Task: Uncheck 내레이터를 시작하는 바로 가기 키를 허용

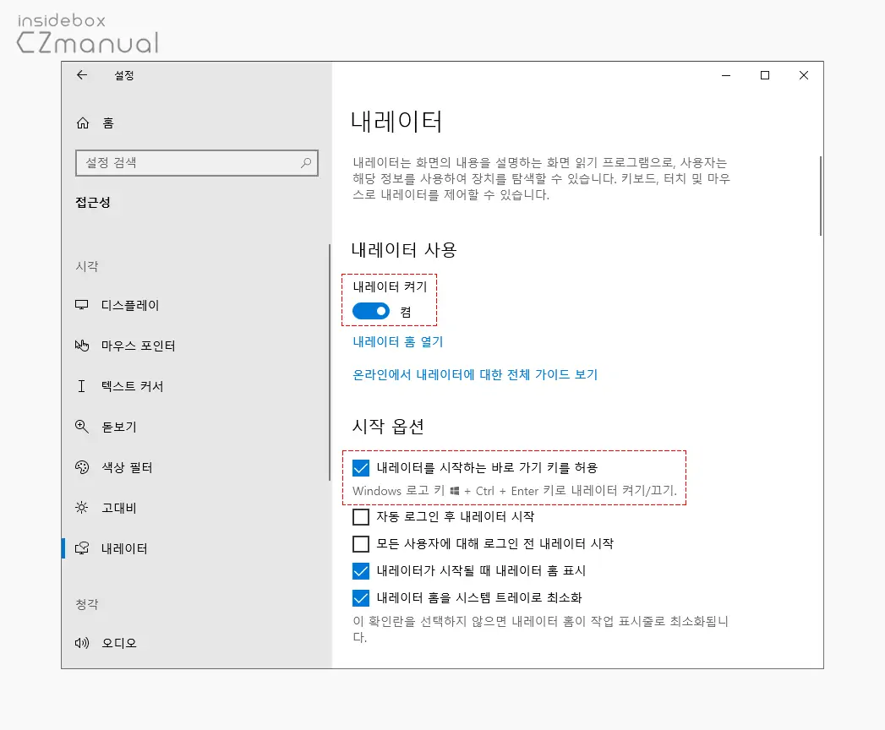Action: pyautogui.click(x=361, y=468)
